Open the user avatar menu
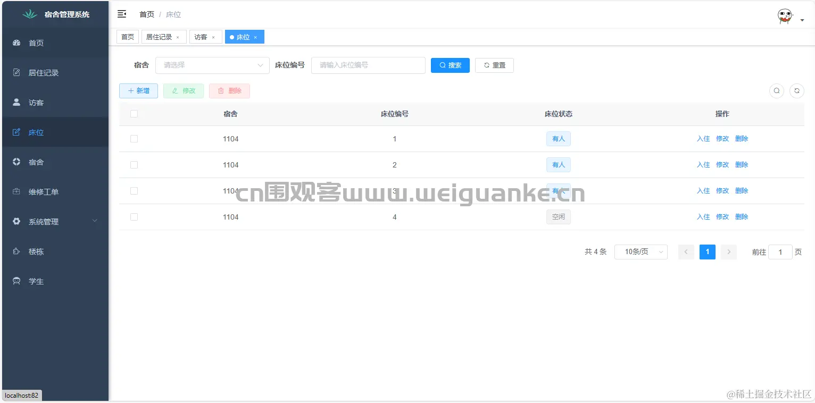 coord(785,16)
